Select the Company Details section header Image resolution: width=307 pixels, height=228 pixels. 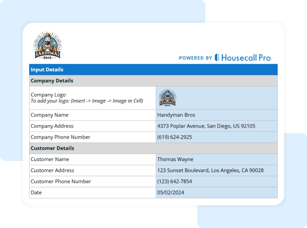(153, 81)
